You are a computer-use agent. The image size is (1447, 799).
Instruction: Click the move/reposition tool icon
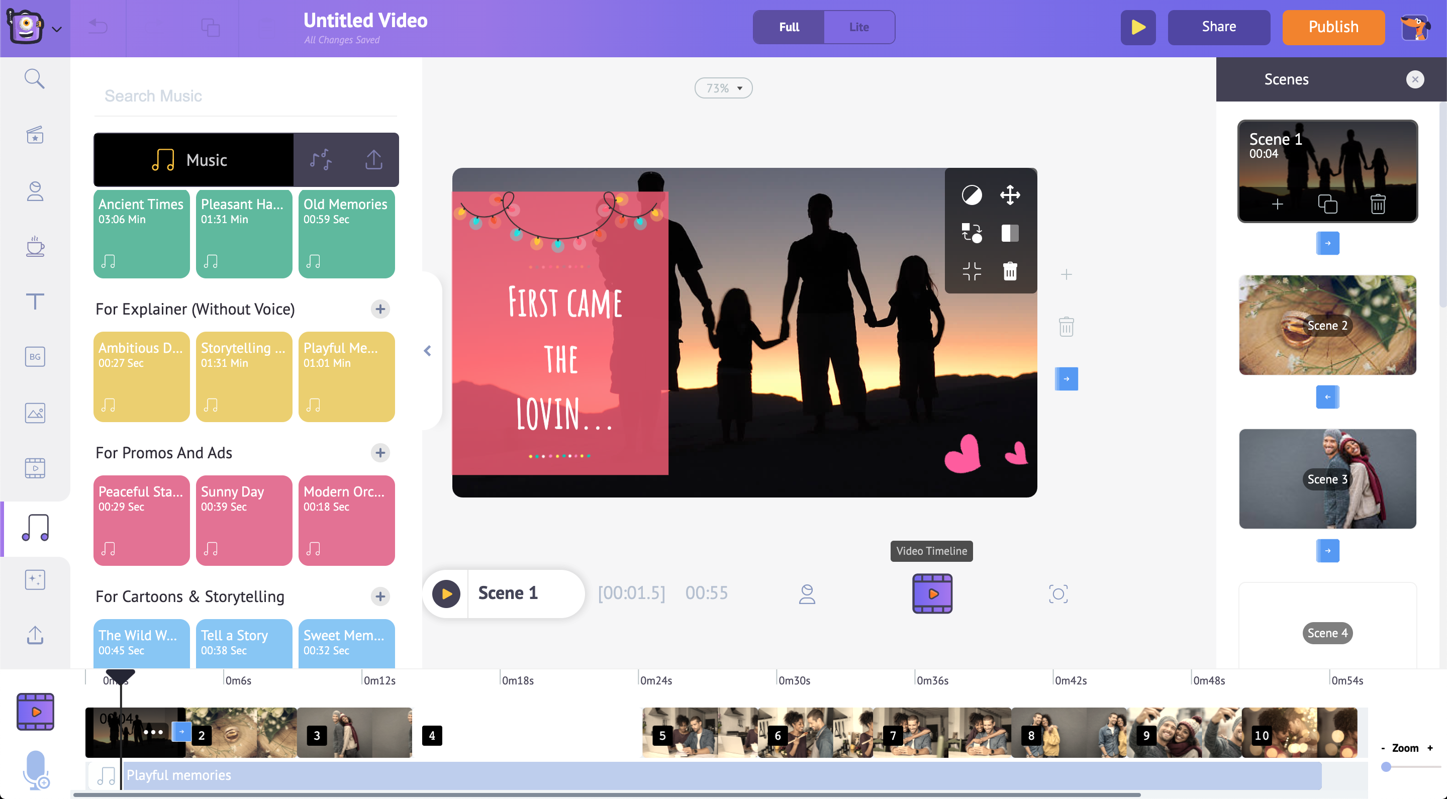tap(1009, 195)
